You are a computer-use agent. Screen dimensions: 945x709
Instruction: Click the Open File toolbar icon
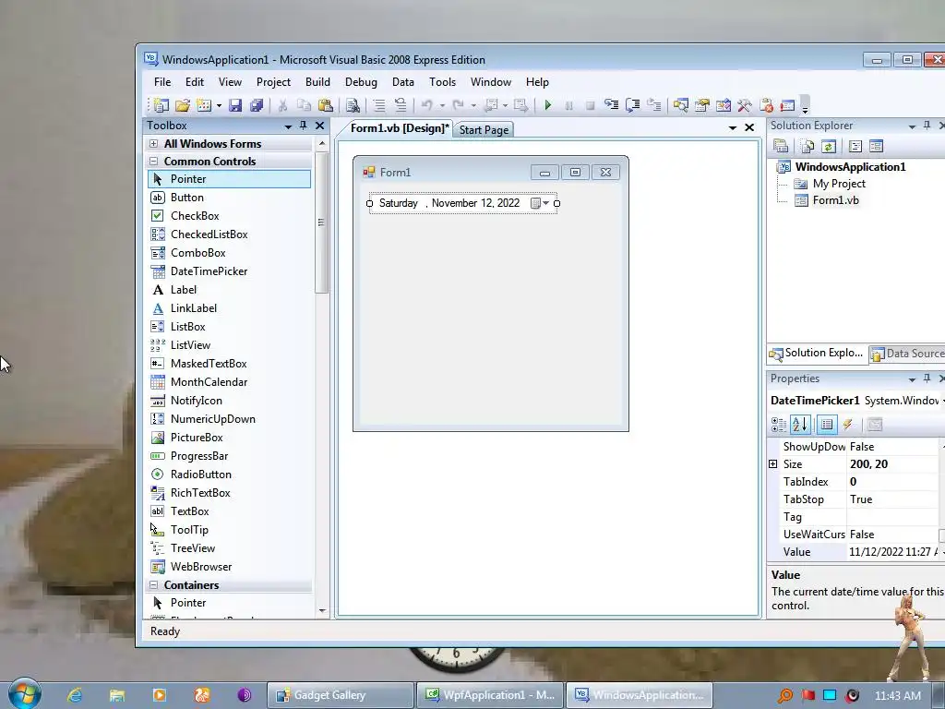pos(183,105)
